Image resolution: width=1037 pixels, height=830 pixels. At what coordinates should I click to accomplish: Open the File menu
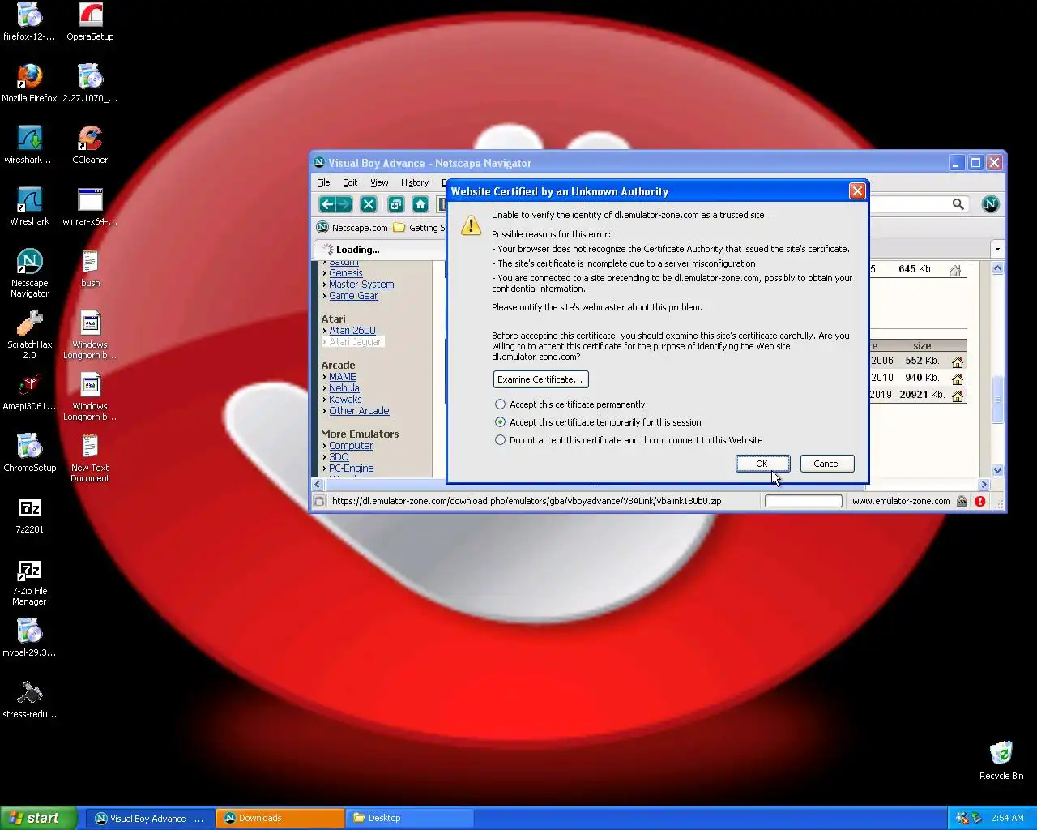click(323, 182)
